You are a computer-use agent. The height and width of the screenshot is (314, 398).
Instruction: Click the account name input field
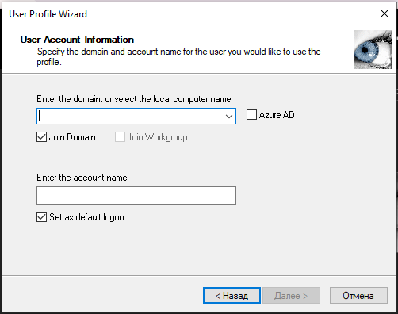coord(136,196)
